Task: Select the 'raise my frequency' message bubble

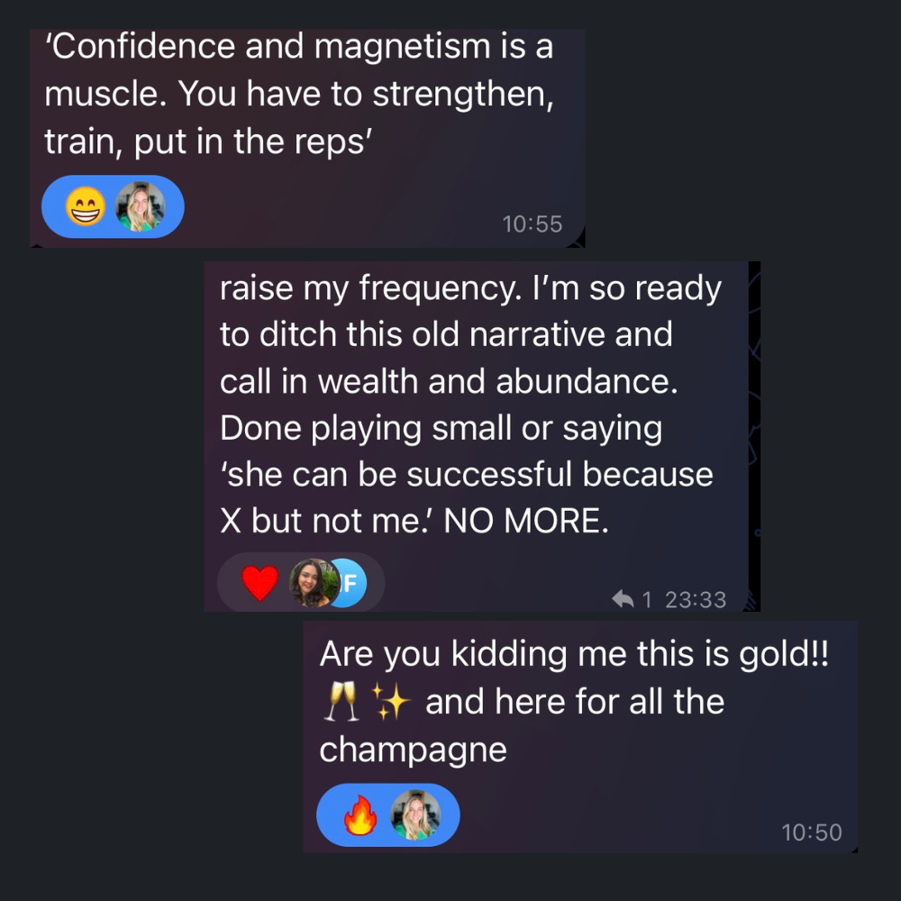Action: [477, 436]
